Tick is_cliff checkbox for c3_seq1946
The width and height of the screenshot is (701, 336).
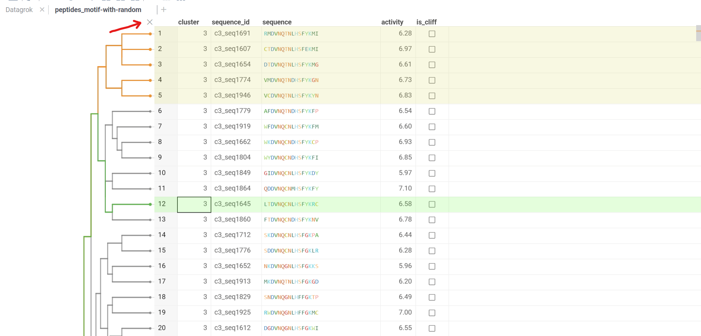click(x=432, y=96)
